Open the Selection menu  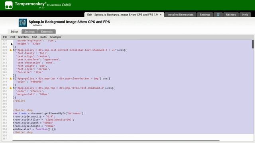pos(23,37)
